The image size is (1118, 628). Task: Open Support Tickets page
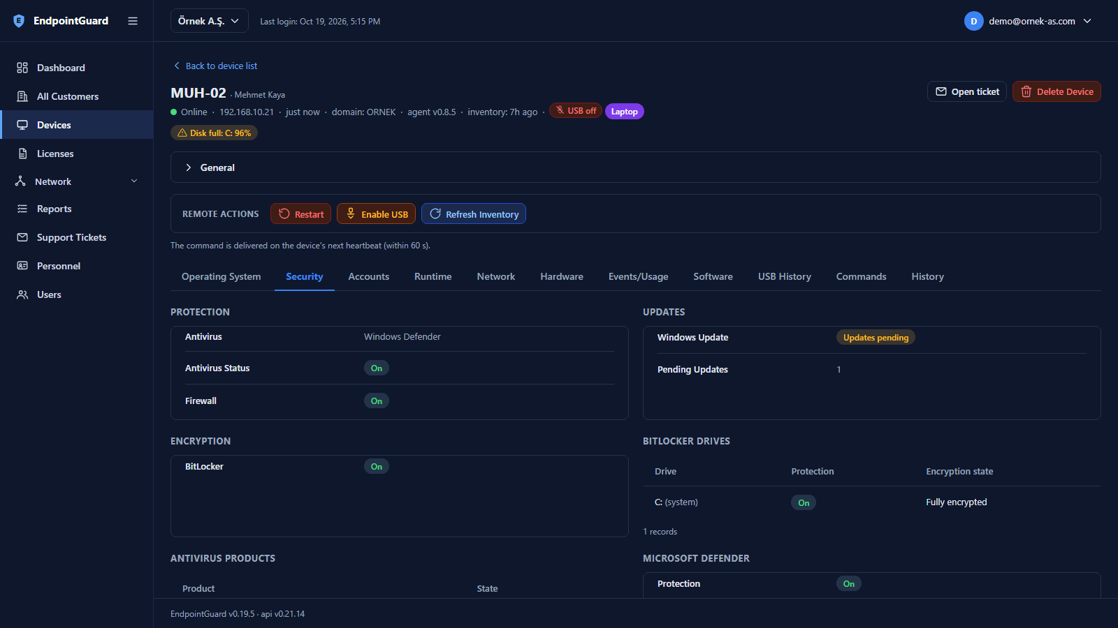pyautogui.click(x=77, y=237)
